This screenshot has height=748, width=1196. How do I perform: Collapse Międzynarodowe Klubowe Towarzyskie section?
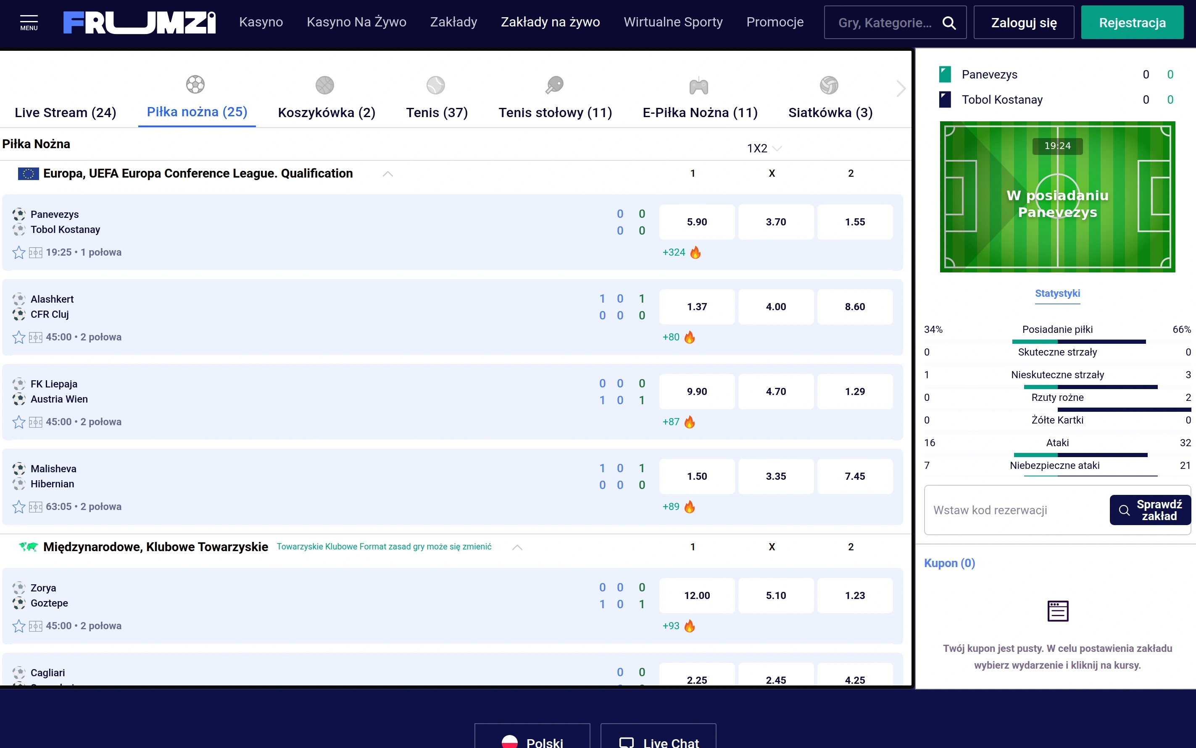pyautogui.click(x=517, y=547)
